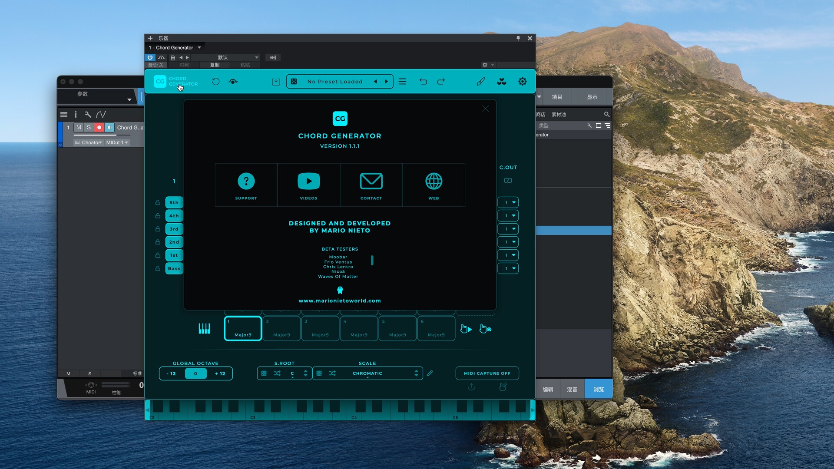Click the piano keyboard icon
Image resolution: width=834 pixels, height=469 pixels.
[204, 329]
